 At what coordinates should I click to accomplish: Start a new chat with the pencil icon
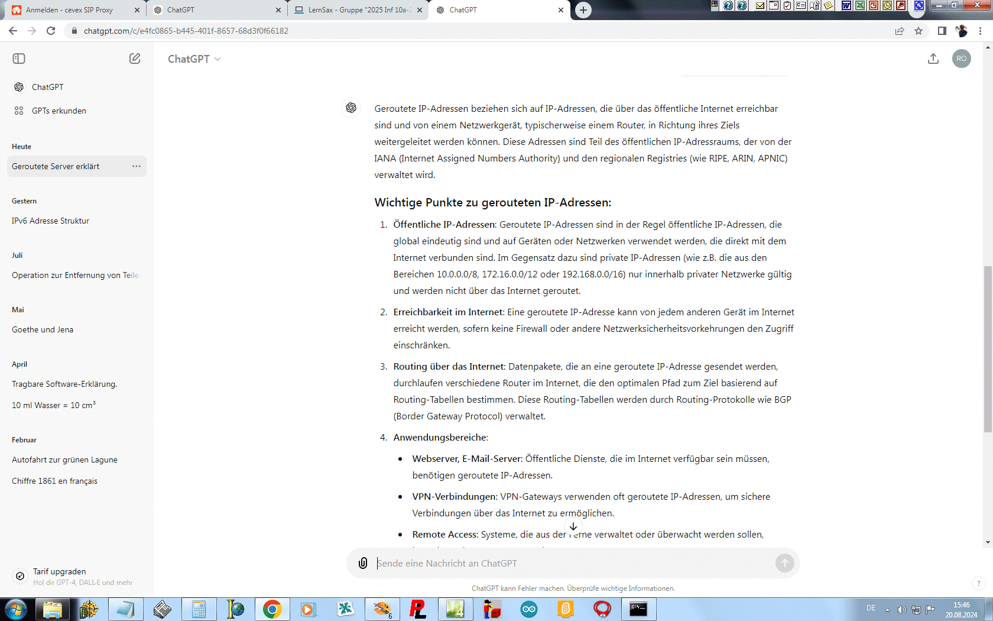(x=135, y=59)
